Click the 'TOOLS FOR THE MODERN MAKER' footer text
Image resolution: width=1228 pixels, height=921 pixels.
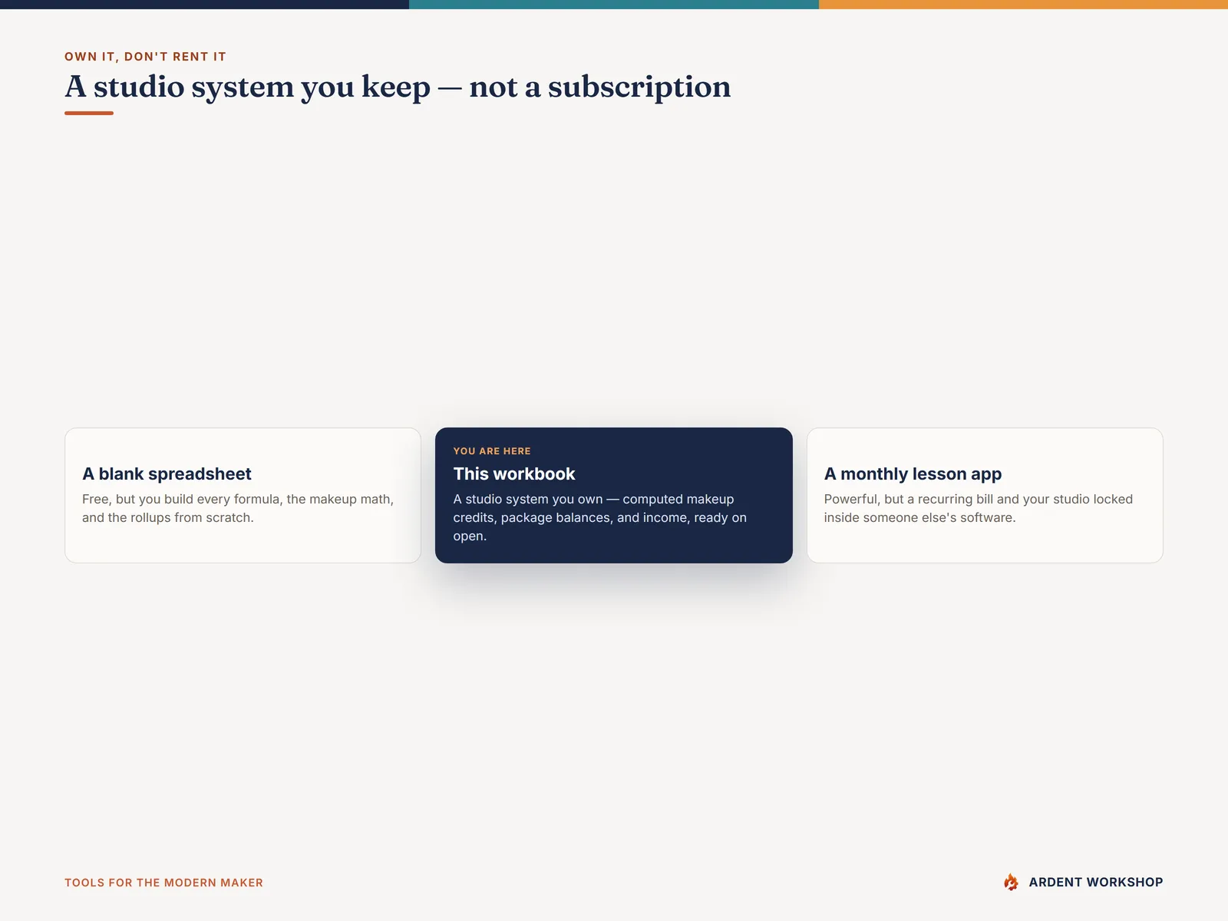[163, 883]
